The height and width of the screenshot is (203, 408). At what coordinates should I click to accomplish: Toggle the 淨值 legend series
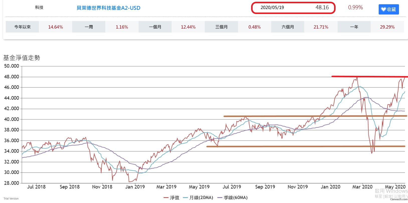(171, 198)
